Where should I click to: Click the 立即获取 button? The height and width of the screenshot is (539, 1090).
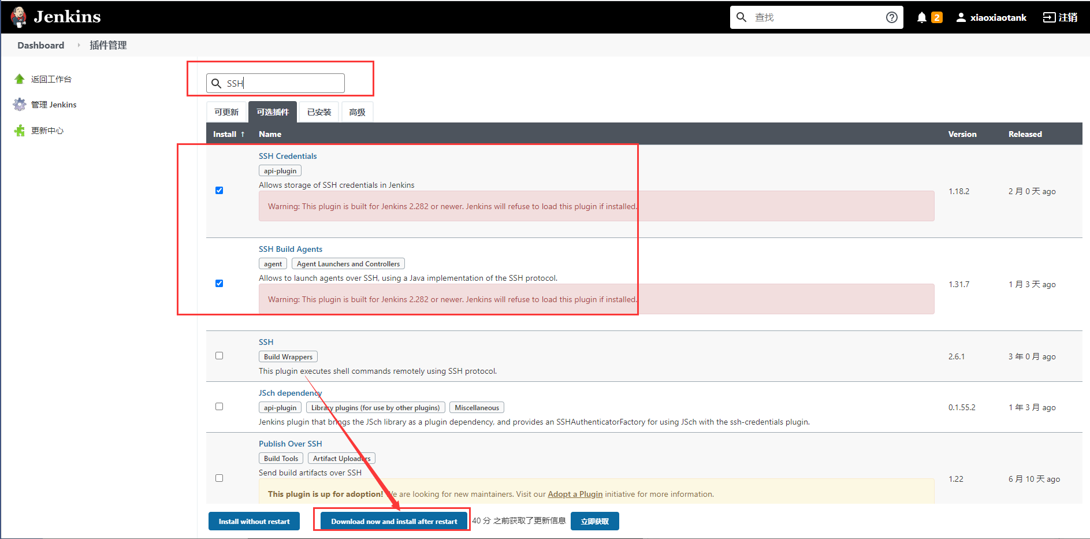[x=594, y=521]
